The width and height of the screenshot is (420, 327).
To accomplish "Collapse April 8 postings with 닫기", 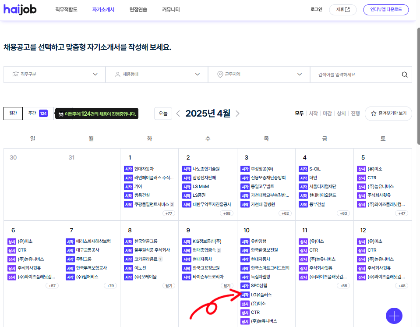I will (x=169, y=286).
